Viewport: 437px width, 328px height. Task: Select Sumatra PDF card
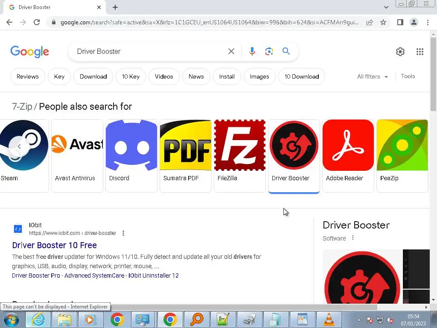click(186, 155)
